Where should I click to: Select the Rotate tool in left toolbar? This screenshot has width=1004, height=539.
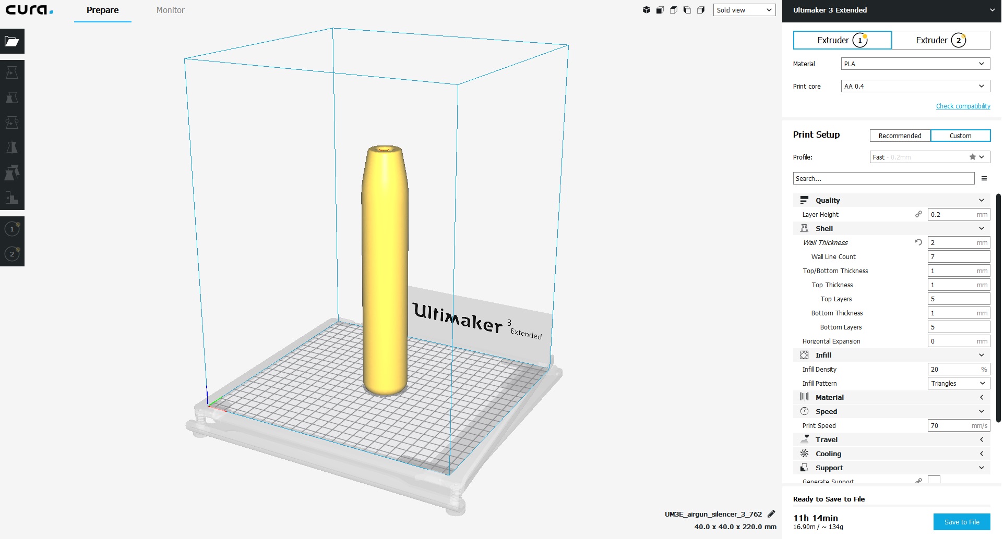pyautogui.click(x=12, y=123)
